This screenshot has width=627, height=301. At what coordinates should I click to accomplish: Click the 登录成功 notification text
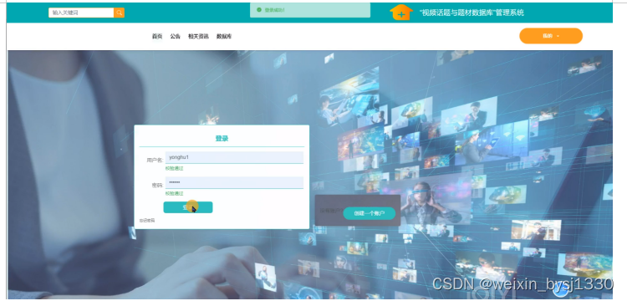(275, 10)
